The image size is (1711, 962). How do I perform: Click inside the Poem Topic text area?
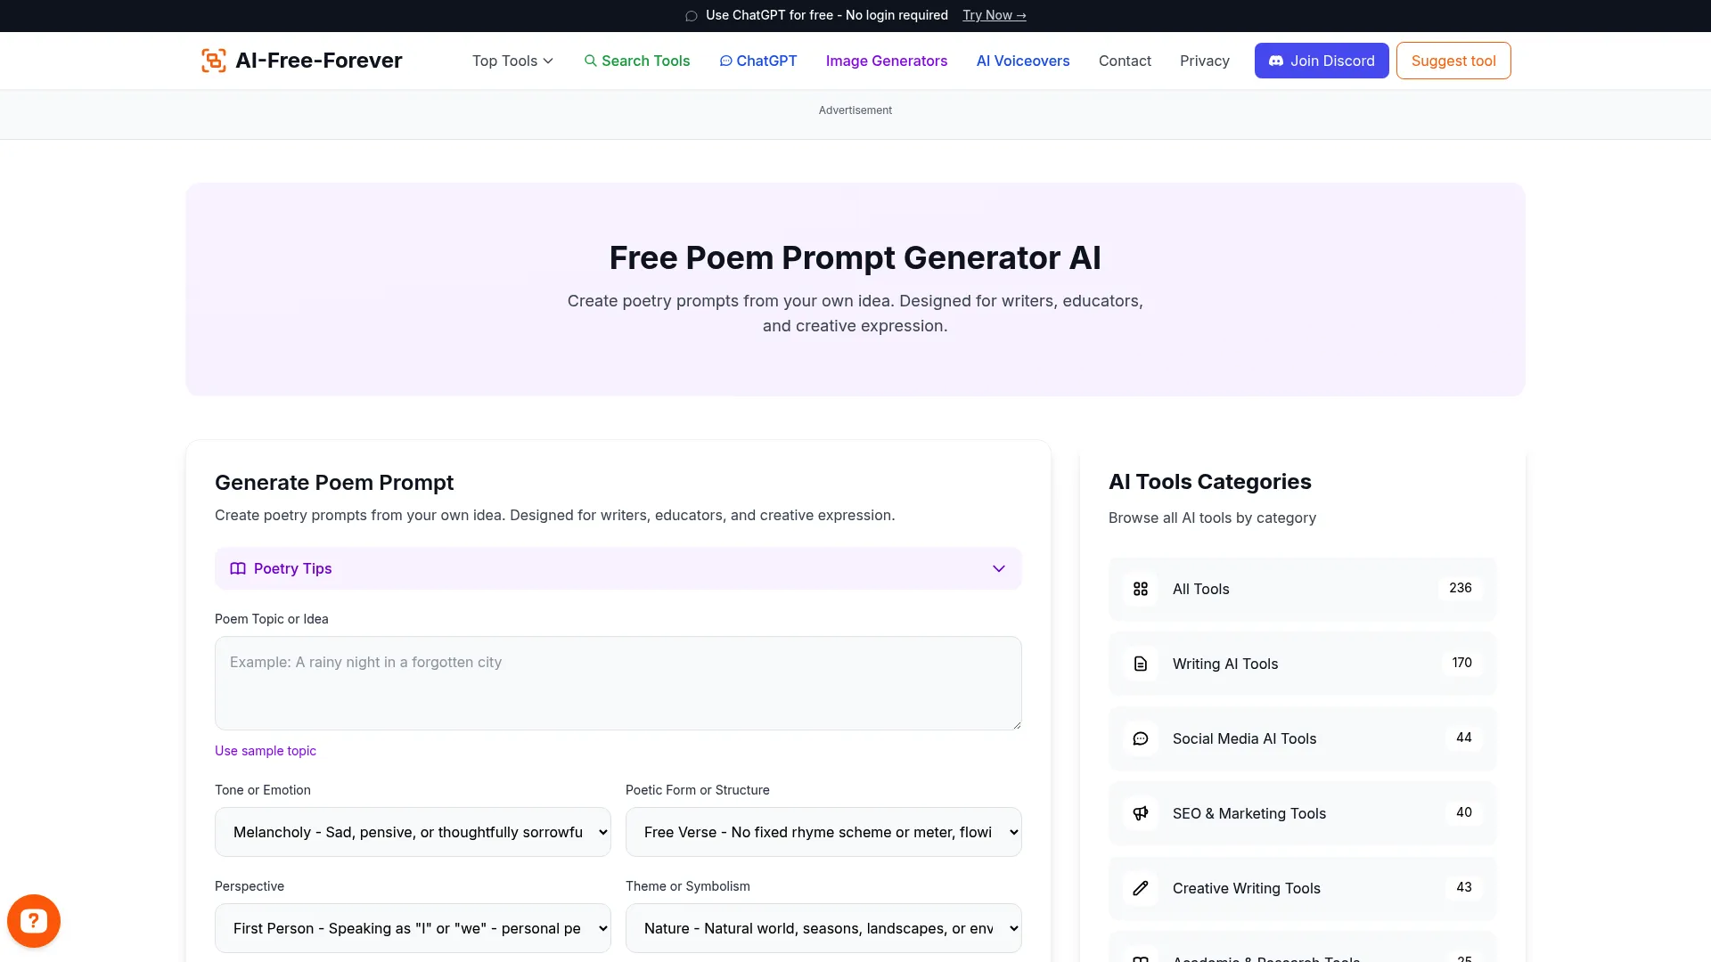pos(618,682)
